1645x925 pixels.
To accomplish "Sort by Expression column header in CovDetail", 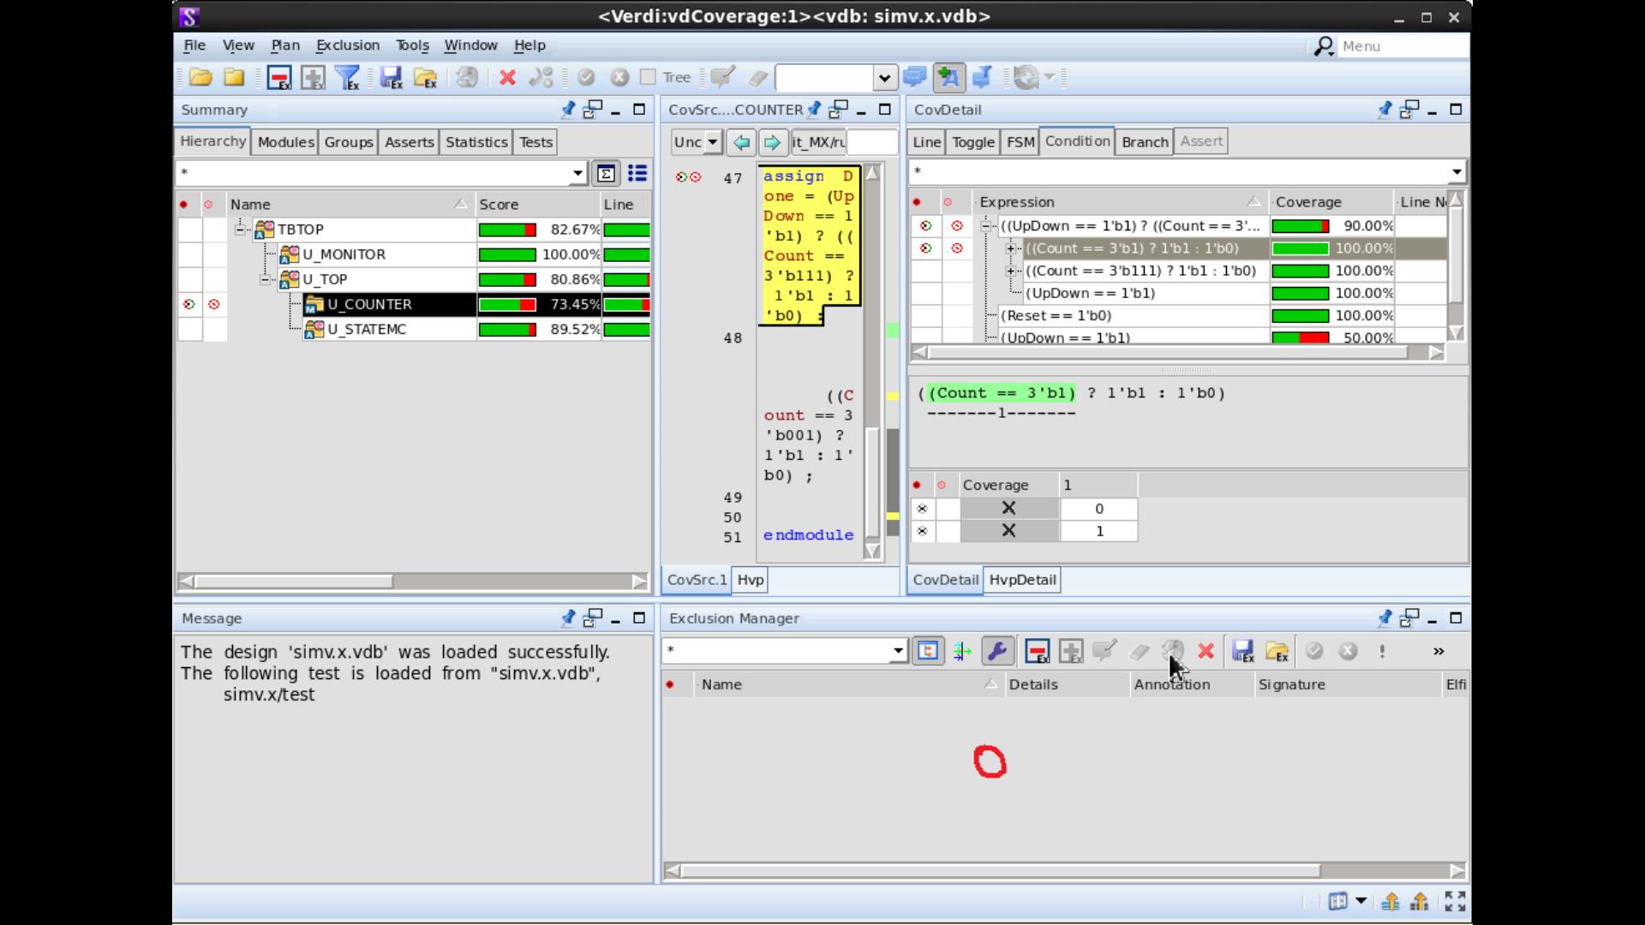I will [x=1122, y=202].
